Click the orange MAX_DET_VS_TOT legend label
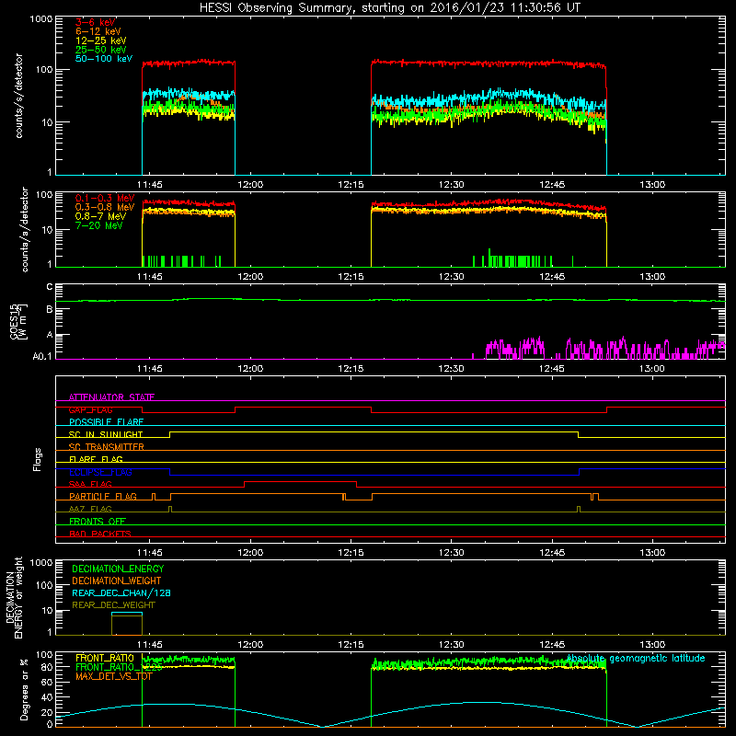The width and height of the screenshot is (736, 736). pos(113,676)
